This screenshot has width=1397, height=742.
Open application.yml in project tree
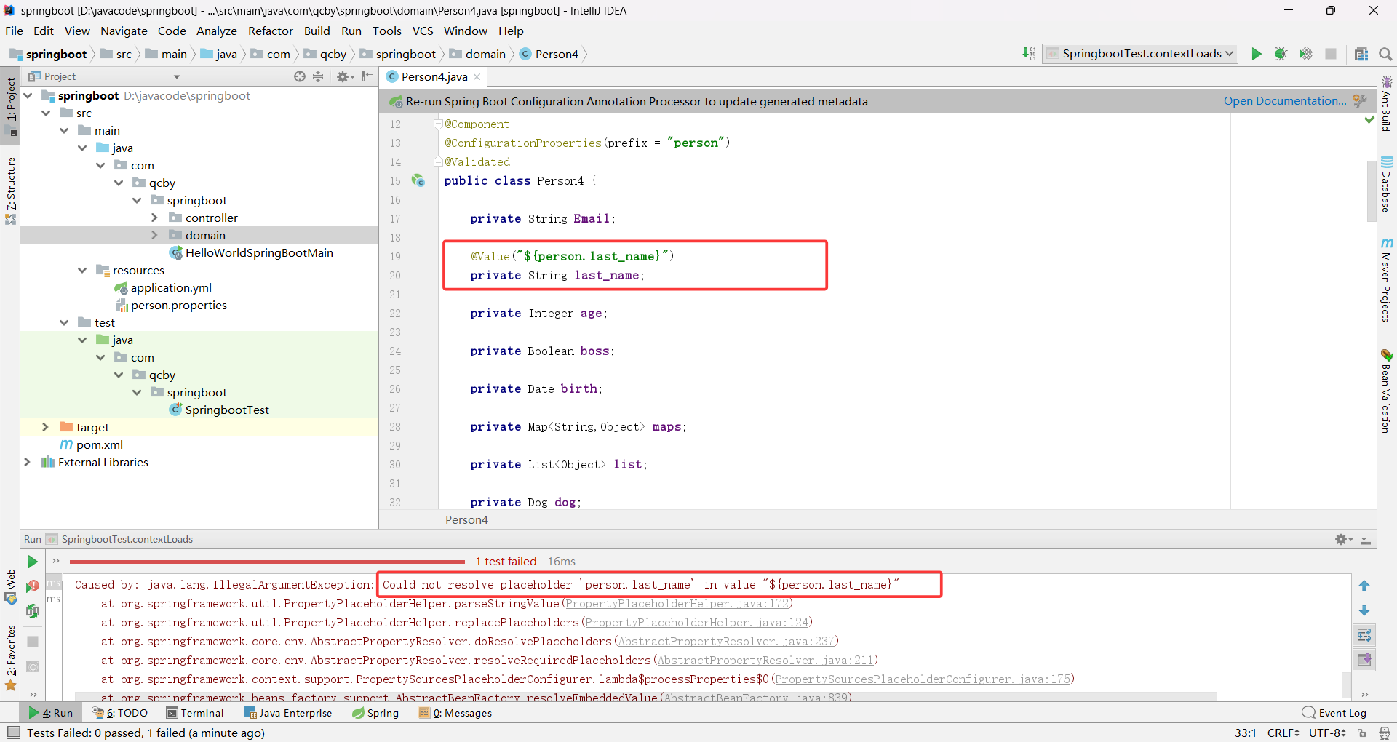point(171,287)
